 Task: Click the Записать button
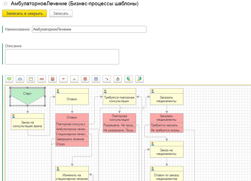[x=61, y=13]
